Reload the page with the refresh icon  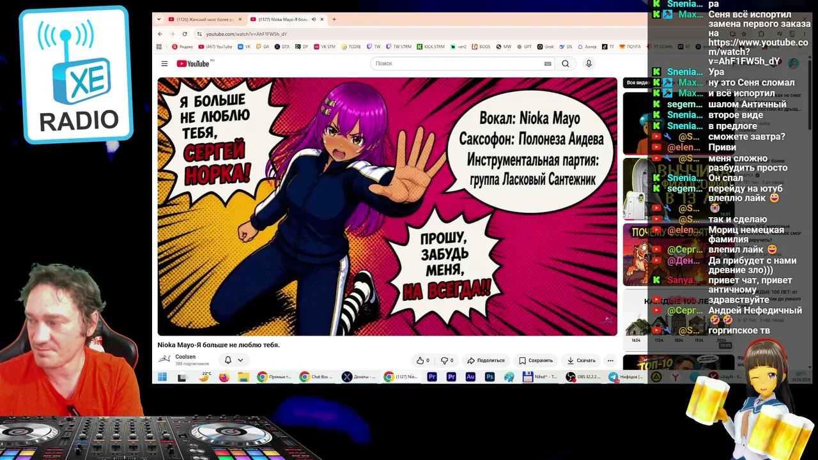pyautogui.click(x=185, y=34)
